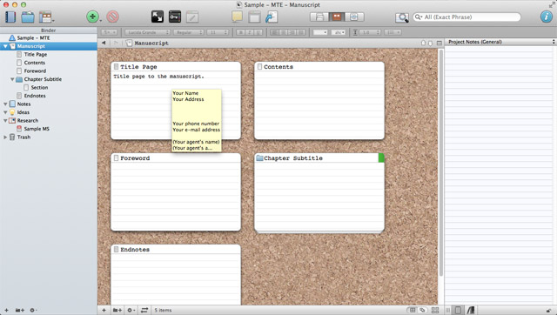Navigate back with the left arrow
The image size is (557, 315).
pos(104,43)
